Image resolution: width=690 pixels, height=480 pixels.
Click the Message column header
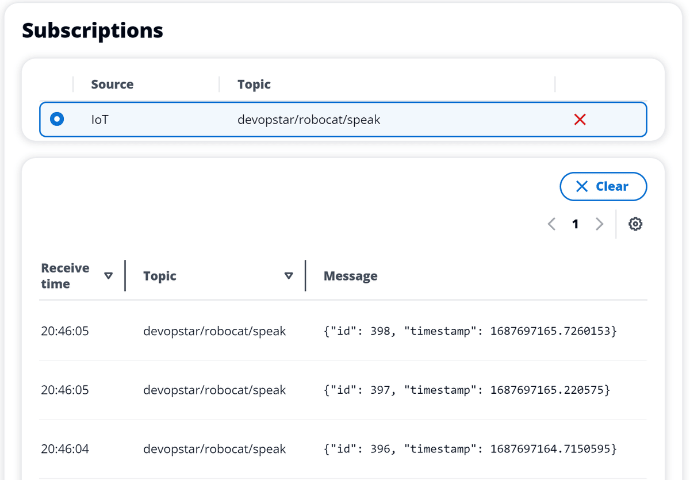coord(350,276)
